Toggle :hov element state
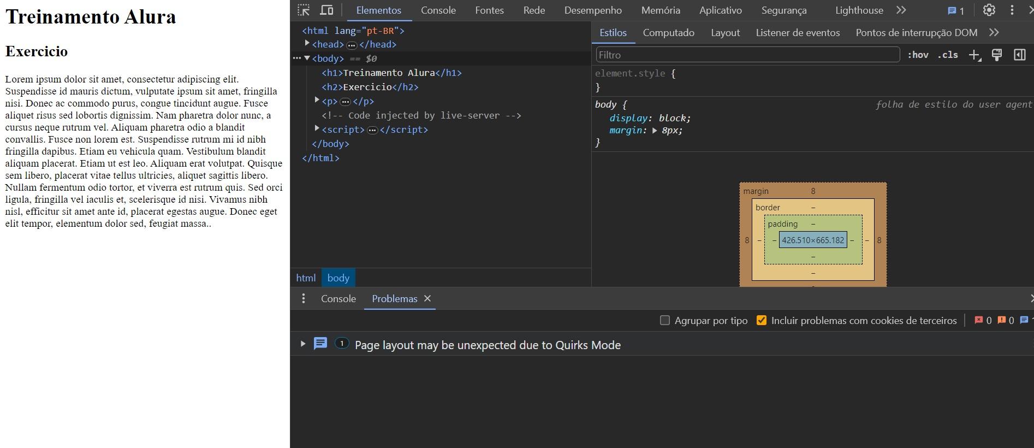 click(918, 55)
